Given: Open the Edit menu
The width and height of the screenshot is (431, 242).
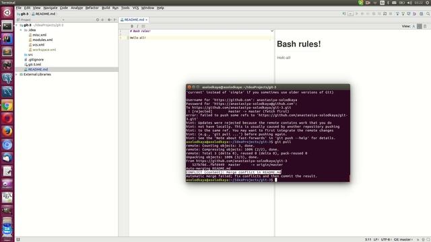Looking at the screenshot, I should click(x=27, y=8).
